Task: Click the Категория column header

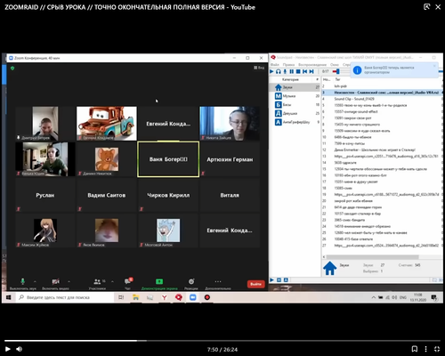Action: [291, 79]
